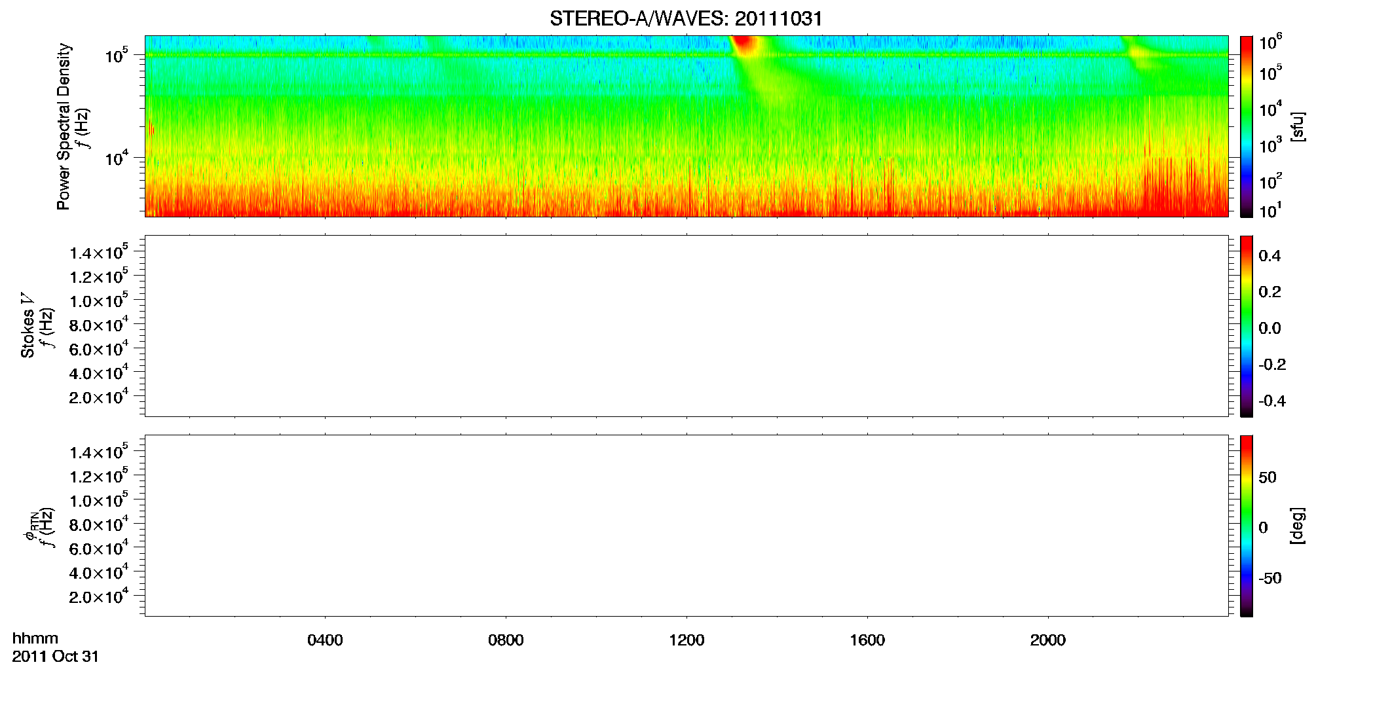Select the 1200 time axis label
1373x707 pixels.
686,640
